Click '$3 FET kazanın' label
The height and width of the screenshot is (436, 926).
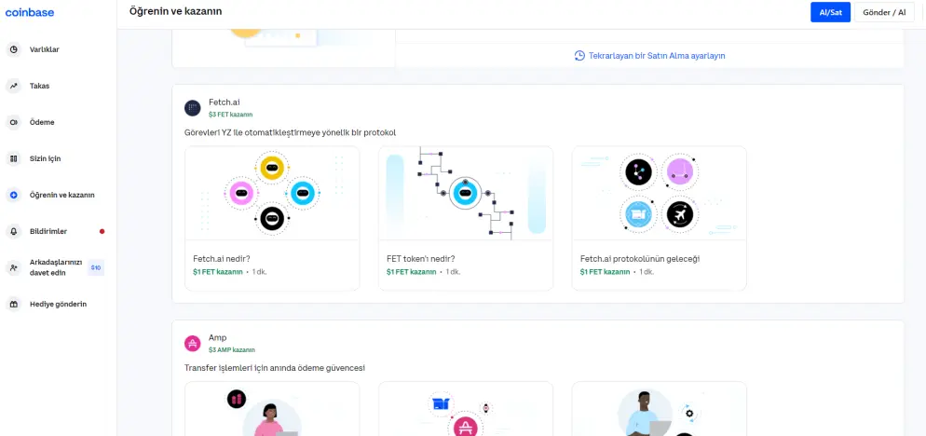(230, 115)
